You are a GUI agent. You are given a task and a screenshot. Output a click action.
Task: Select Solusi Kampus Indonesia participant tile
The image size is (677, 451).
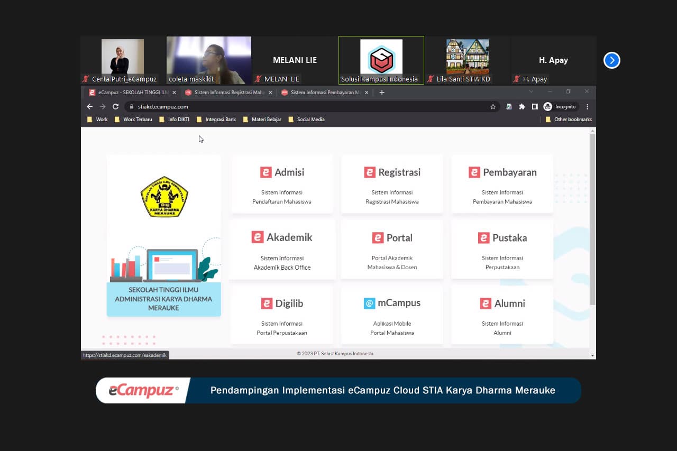coord(381,60)
